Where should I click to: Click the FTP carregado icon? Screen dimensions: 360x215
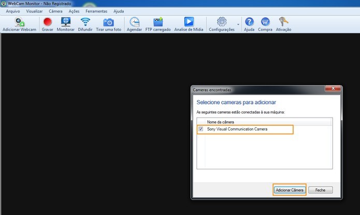tap(157, 23)
